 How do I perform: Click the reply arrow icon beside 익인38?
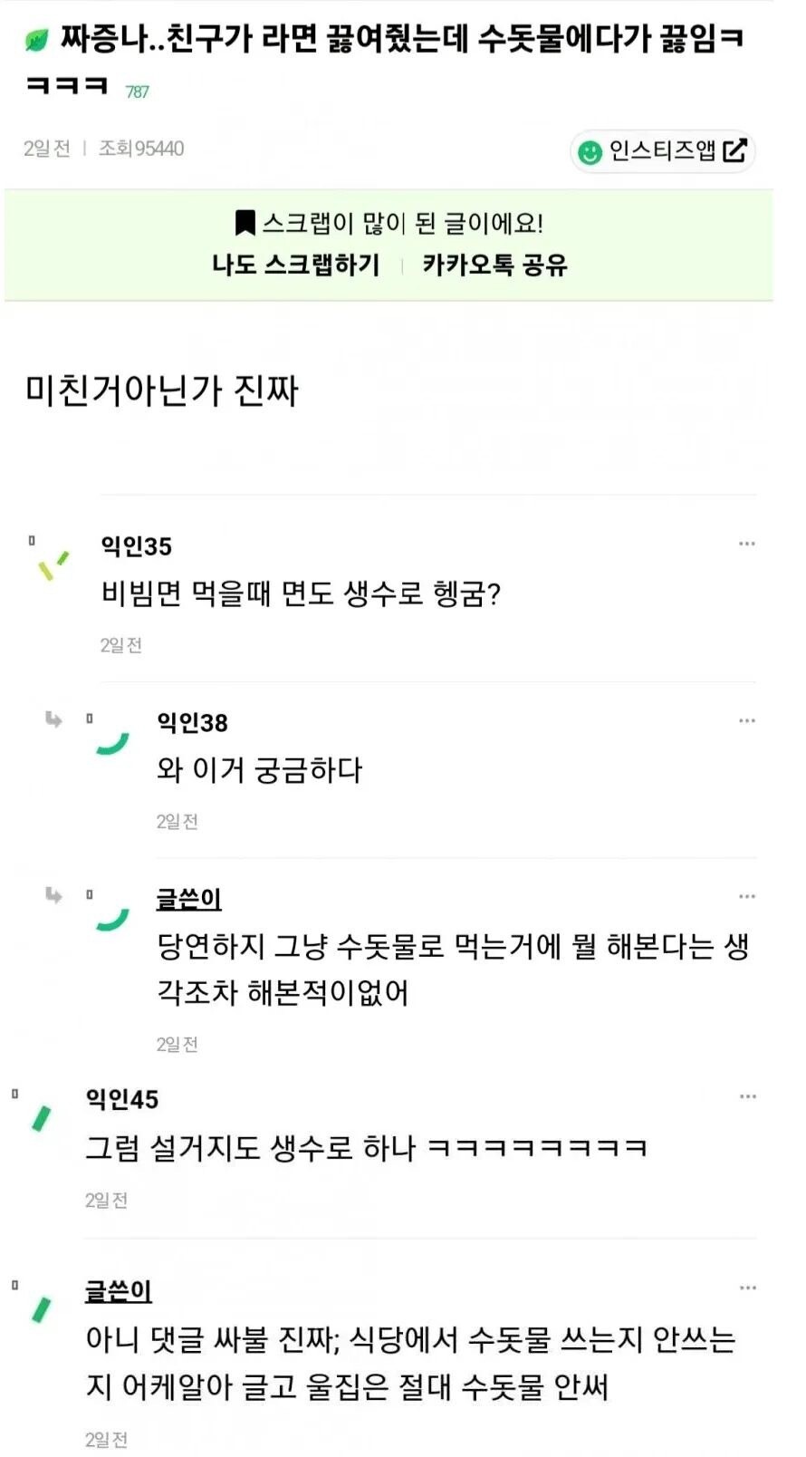pos(54,719)
